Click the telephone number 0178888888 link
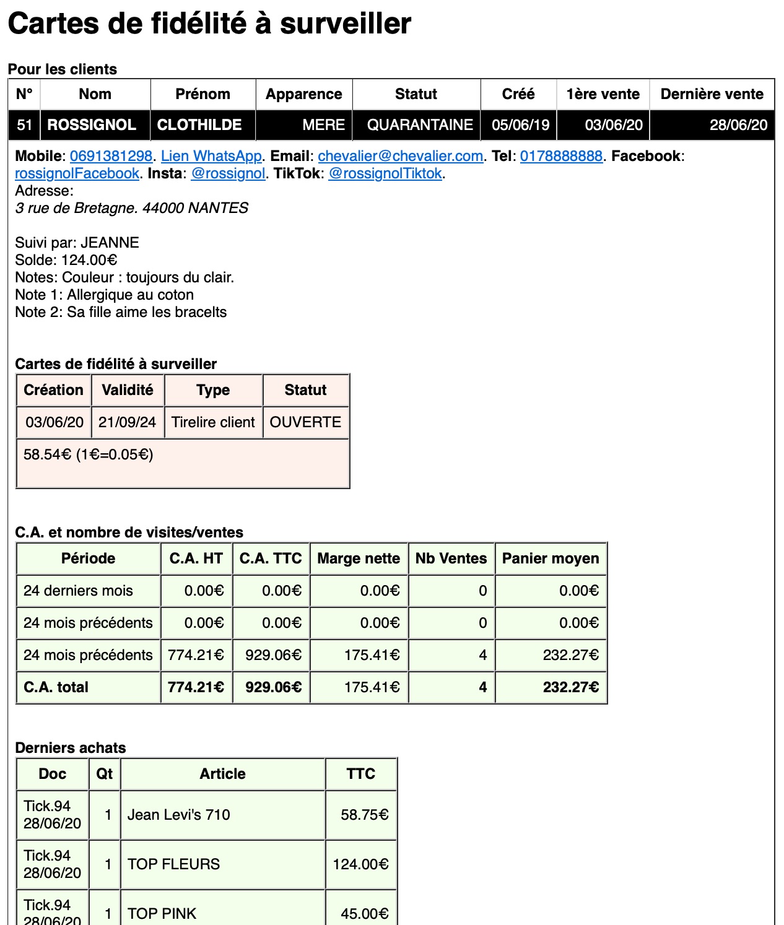Viewport: 784px width, 925px height. pos(561,156)
